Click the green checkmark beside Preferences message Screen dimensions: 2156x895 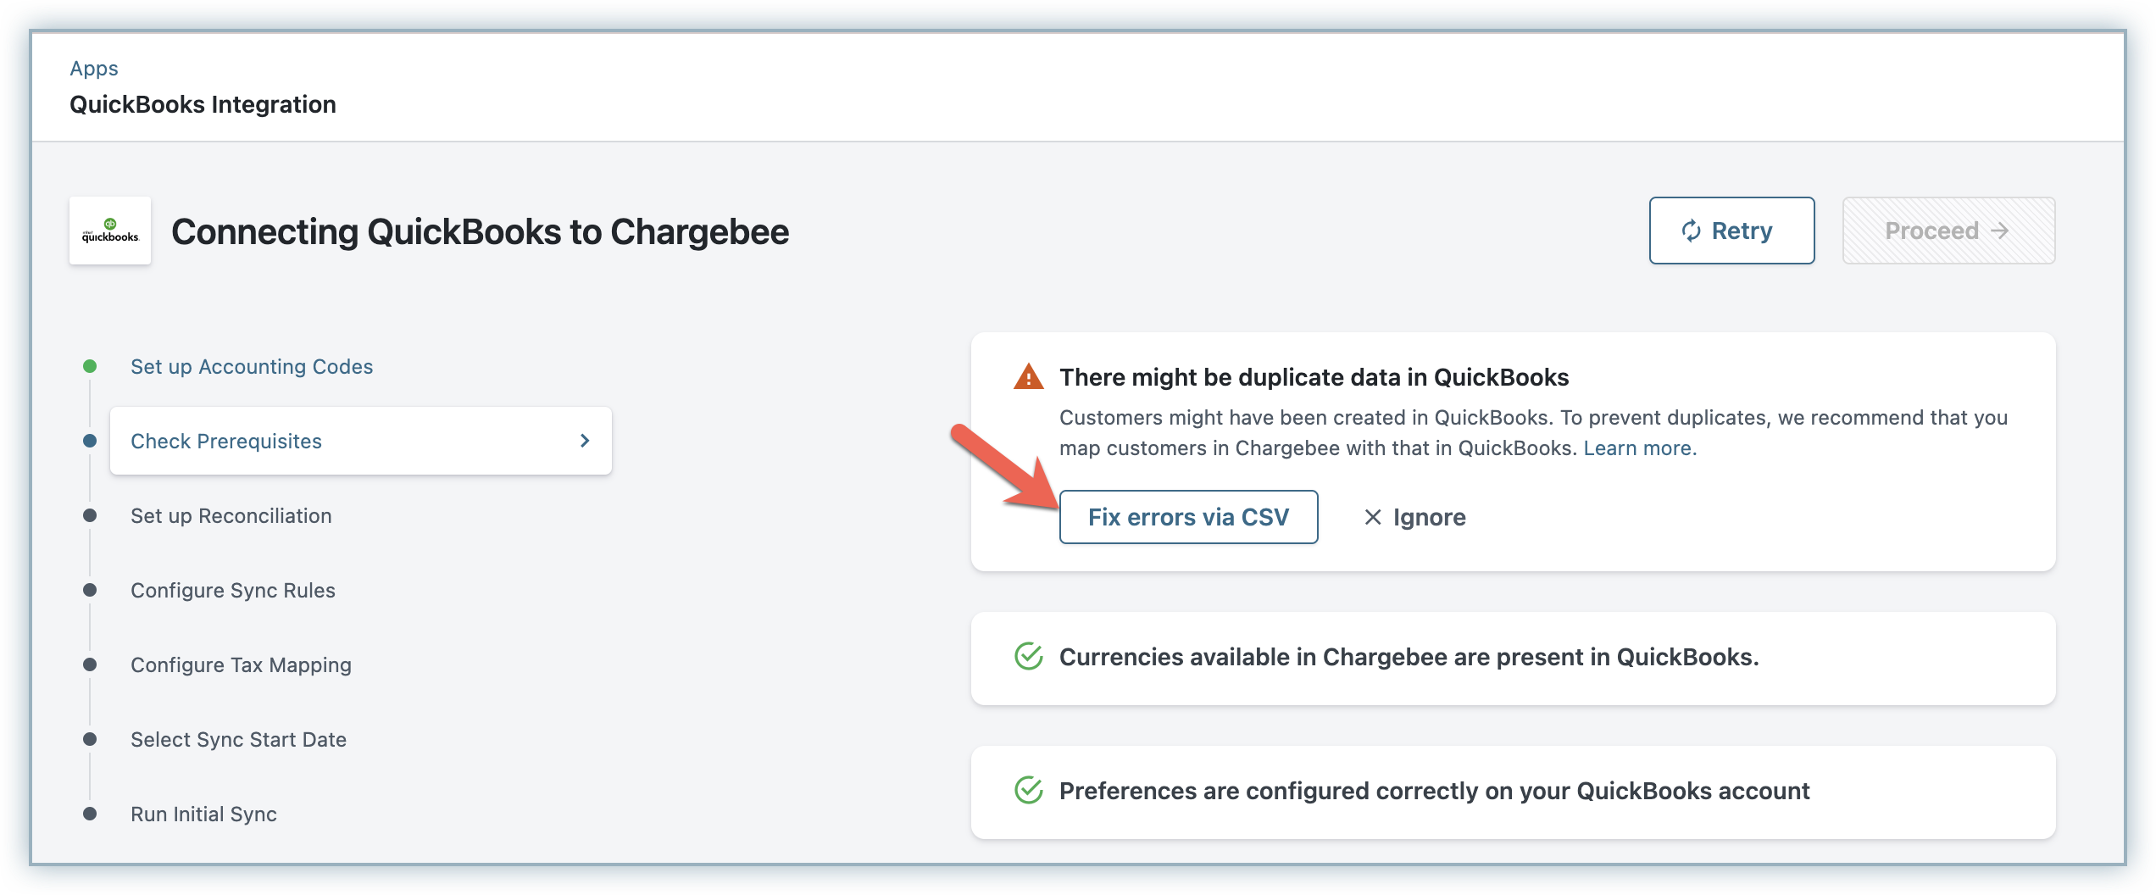click(1028, 791)
